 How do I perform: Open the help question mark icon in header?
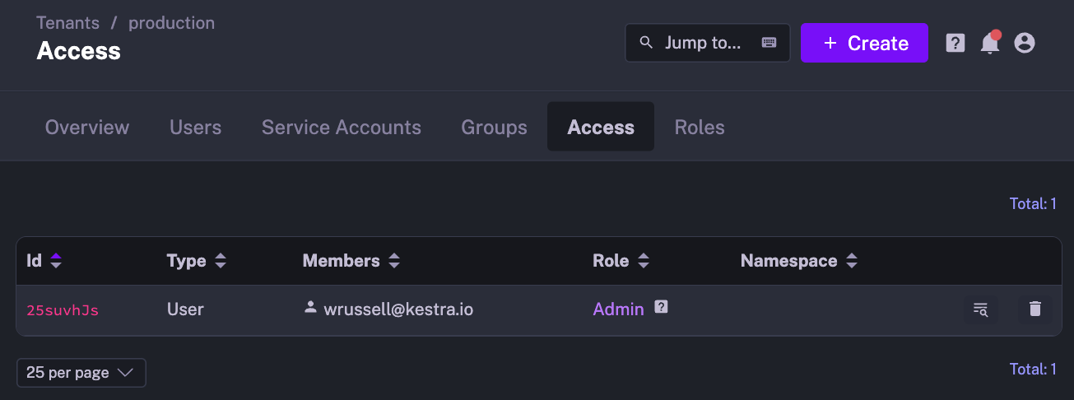[955, 43]
